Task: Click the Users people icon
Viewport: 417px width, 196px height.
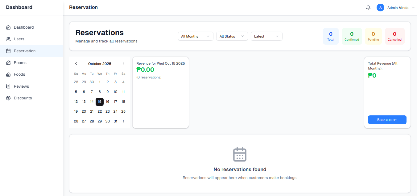Action: (x=8, y=39)
